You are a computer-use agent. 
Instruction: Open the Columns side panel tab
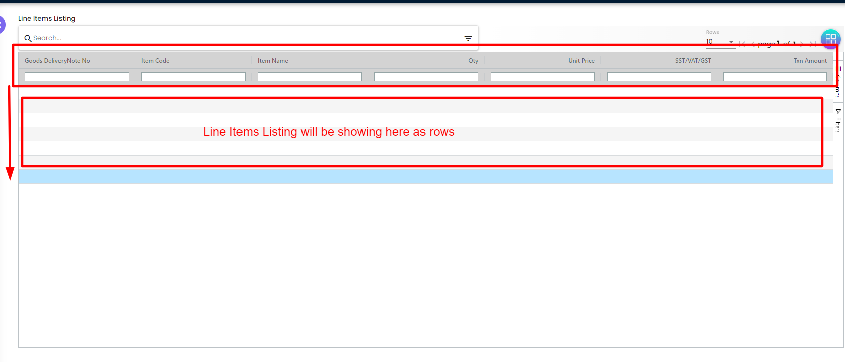pyautogui.click(x=838, y=81)
